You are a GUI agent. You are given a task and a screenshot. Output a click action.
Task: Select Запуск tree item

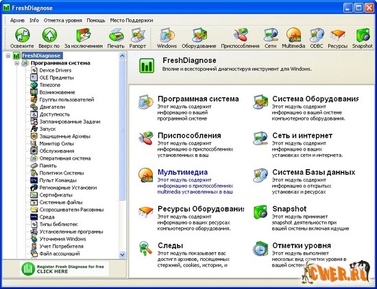pyautogui.click(x=47, y=129)
